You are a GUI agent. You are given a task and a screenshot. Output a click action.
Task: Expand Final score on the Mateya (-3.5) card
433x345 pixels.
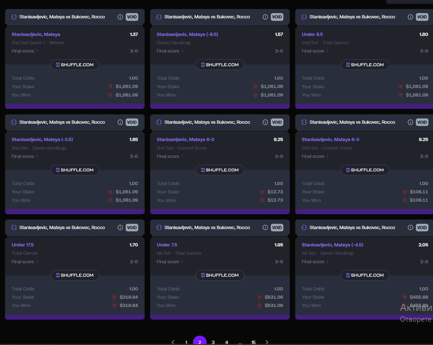[x=25, y=157]
